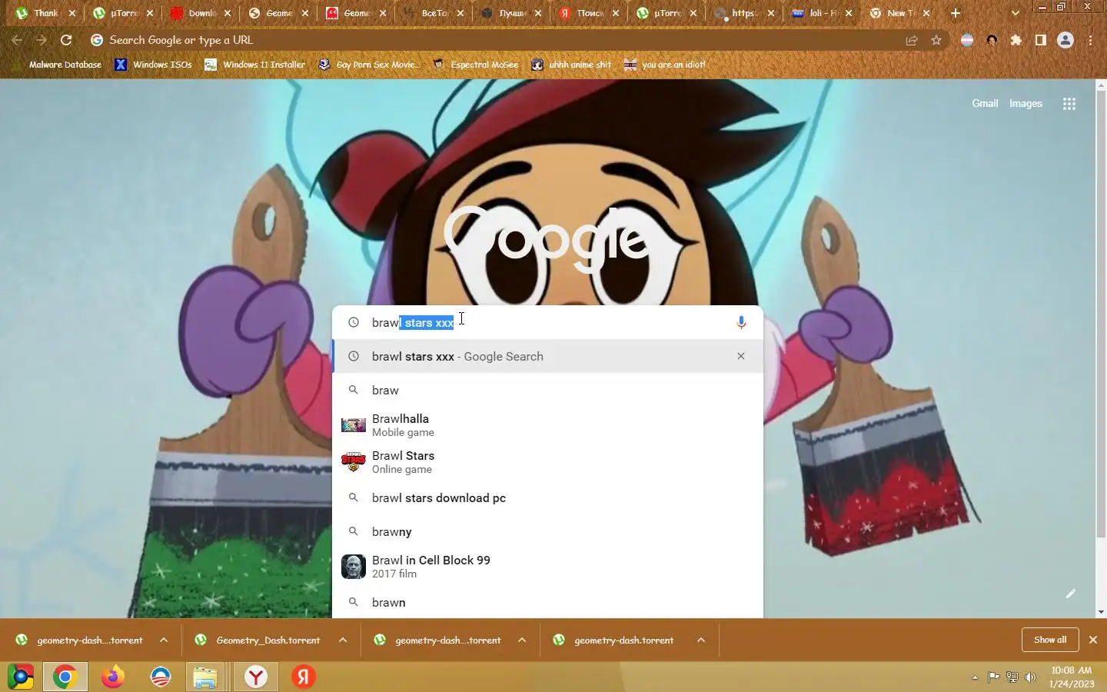
Task: Select the Brawlhalla mobile game suggestion
Action: coord(547,425)
